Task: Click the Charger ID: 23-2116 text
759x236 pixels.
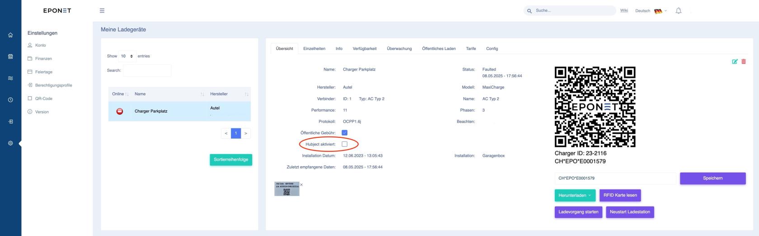Action: (581, 153)
